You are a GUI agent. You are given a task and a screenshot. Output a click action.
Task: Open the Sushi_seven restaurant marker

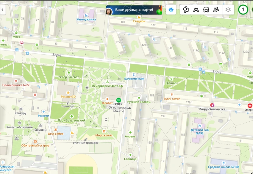click(172, 95)
